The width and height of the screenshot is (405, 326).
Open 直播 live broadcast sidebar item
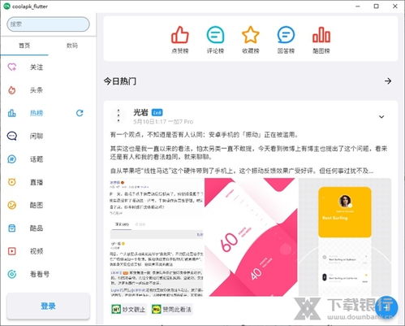click(48, 182)
